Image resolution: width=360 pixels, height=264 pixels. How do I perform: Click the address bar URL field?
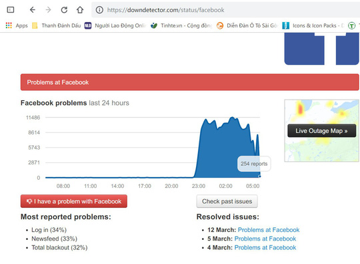pos(226,10)
